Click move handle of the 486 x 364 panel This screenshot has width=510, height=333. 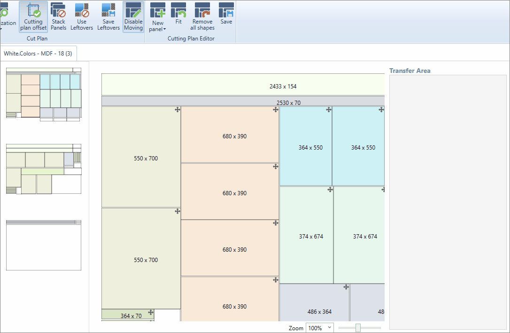coord(346,287)
